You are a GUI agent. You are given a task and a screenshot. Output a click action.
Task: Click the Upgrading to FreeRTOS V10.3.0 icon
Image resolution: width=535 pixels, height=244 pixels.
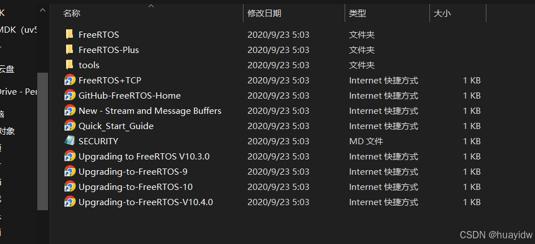(x=70, y=156)
